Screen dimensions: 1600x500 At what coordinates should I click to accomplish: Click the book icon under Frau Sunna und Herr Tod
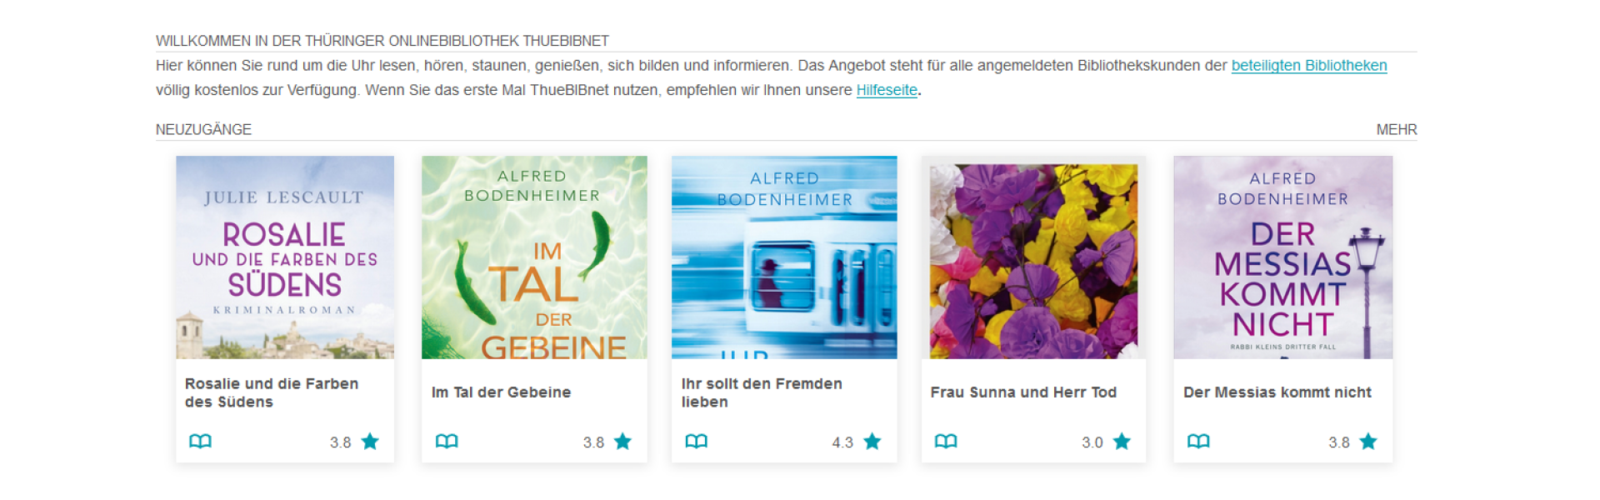click(x=945, y=441)
